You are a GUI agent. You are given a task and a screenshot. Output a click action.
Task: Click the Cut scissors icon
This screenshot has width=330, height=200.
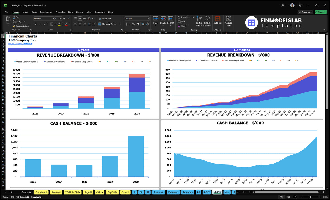pyautogui.click(x=14, y=17)
